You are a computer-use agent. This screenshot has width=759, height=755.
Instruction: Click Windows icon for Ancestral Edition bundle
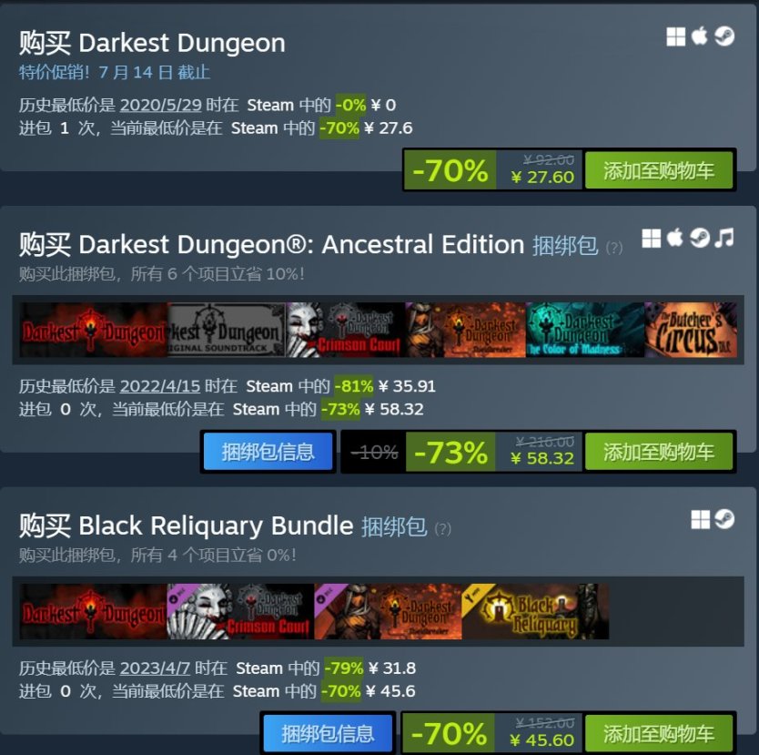(x=652, y=239)
